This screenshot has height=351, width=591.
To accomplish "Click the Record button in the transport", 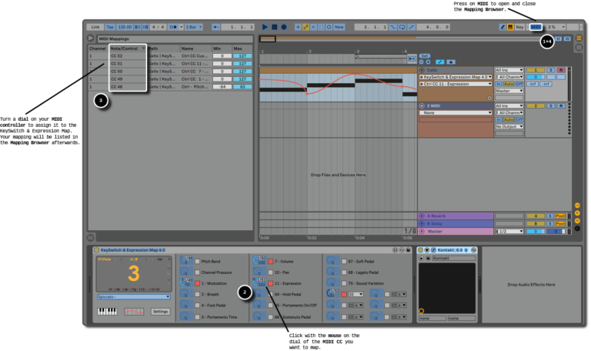I will (x=284, y=27).
